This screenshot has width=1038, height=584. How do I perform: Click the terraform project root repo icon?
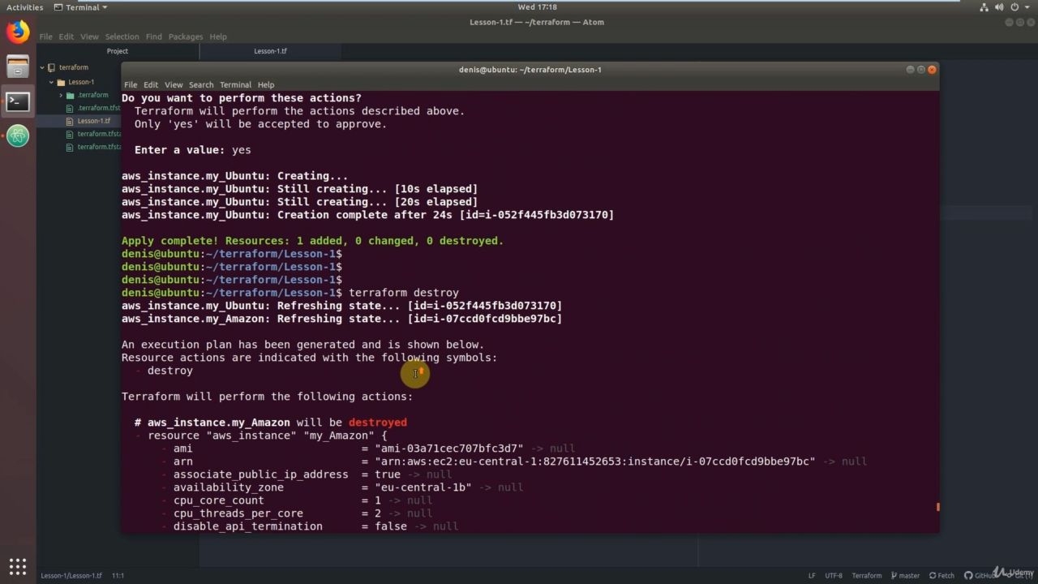click(x=52, y=67)
